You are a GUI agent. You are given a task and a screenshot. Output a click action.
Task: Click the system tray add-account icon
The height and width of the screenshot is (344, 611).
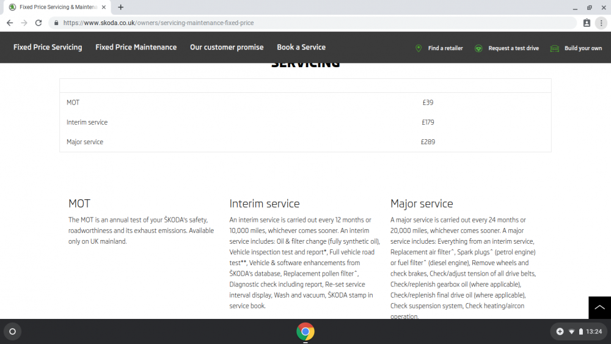560,332
